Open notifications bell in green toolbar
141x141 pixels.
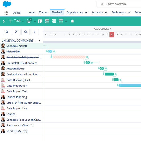[72, 21]
